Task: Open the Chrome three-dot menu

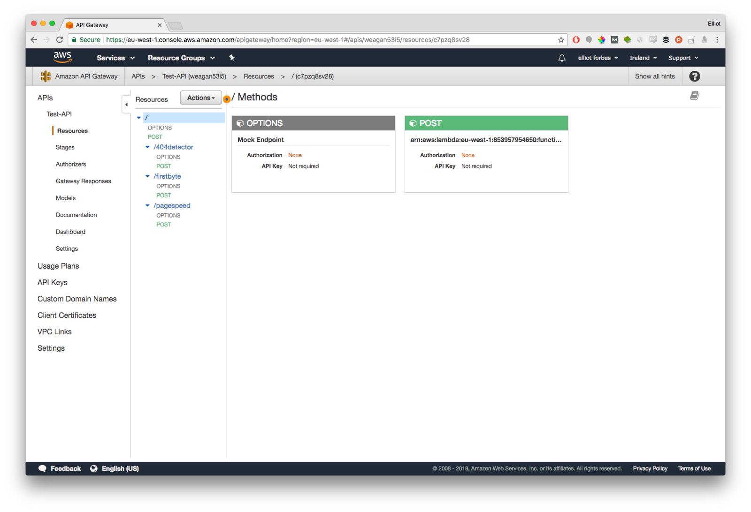Action: [717, 40]
